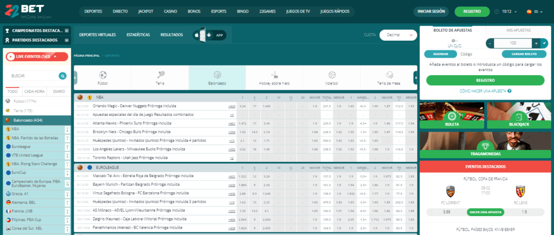The height and width of the screenshot is (235, 554).
Task: Click the search magnifier icon
Action: pos(63,76)
